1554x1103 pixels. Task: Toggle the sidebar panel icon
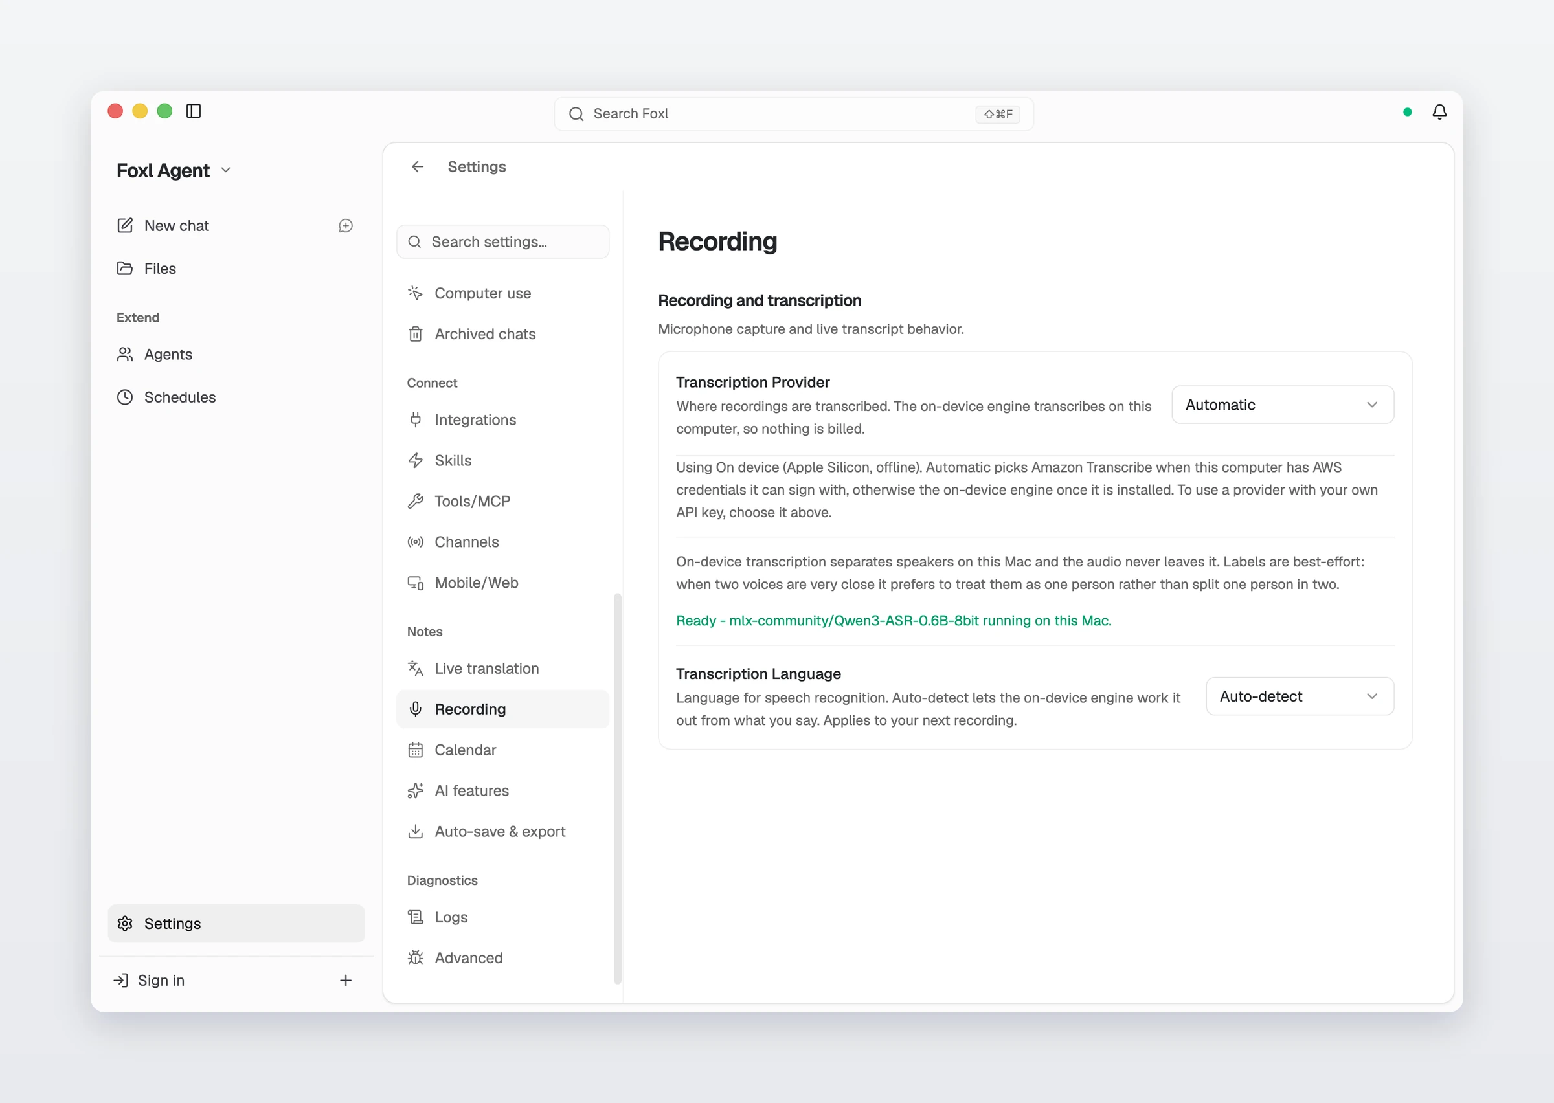click(x=194, y=111)
